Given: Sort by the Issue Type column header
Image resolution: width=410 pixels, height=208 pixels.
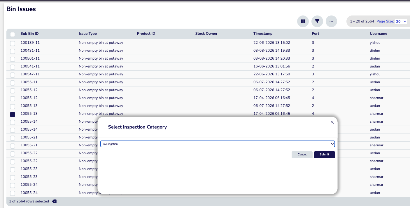Looking at the screenshot, I should pyautogui.click(x=88, y=34).
